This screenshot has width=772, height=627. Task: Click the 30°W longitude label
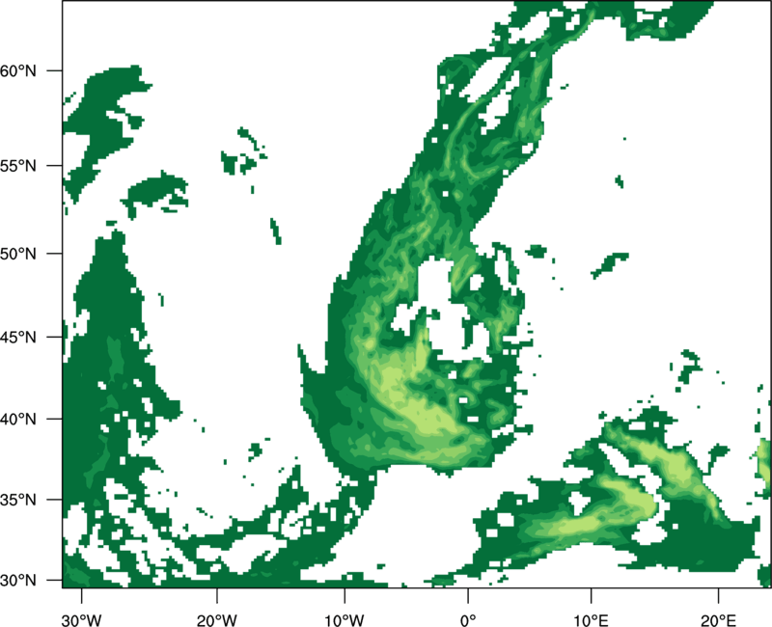tap(82, 620)
